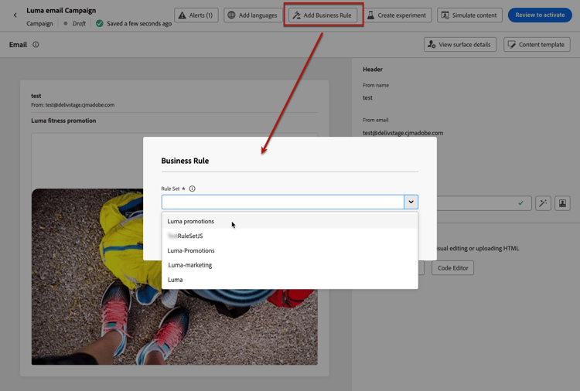Click the profile image icon beside the wand
The height and width of the screenshot is (391, 580).
(562, 203)
